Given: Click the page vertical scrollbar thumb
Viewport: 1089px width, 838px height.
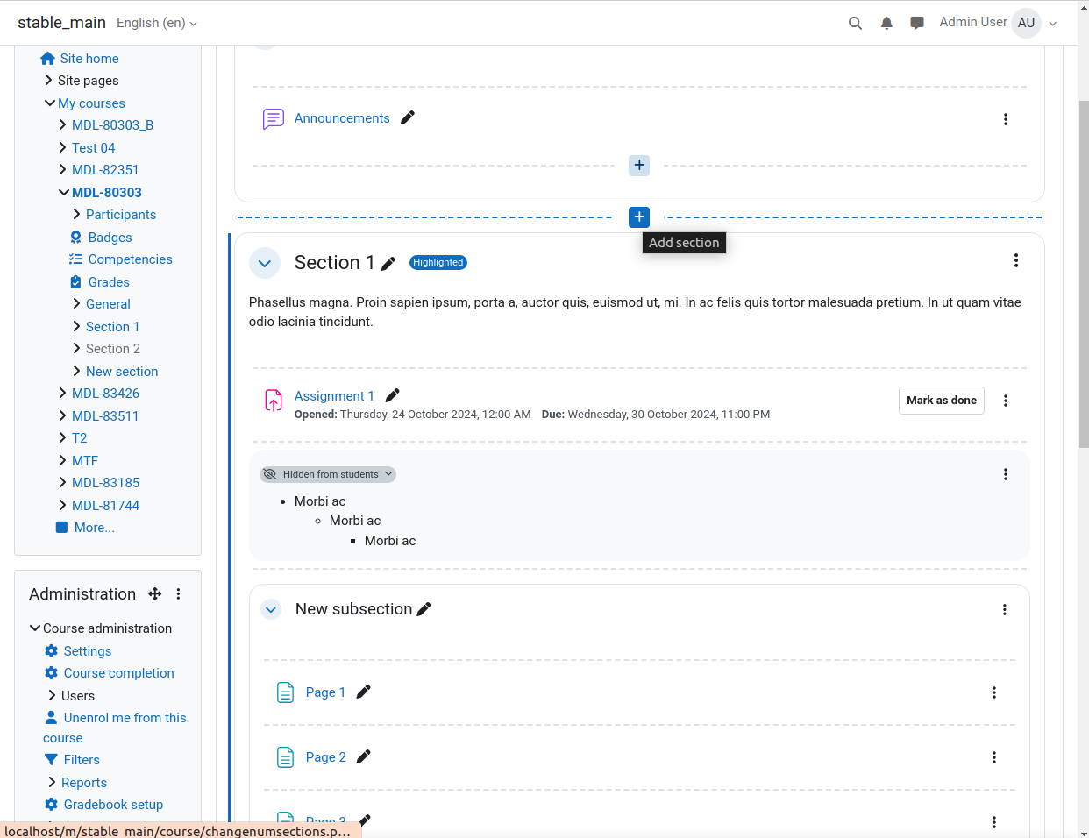Looking at the screenshot, I should pos(1084,274).
